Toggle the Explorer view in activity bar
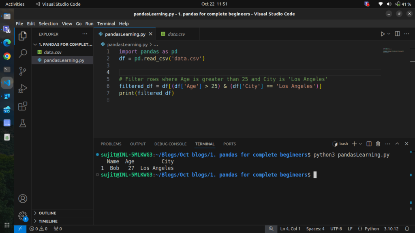The image size is (415, 233). [23, 36]
